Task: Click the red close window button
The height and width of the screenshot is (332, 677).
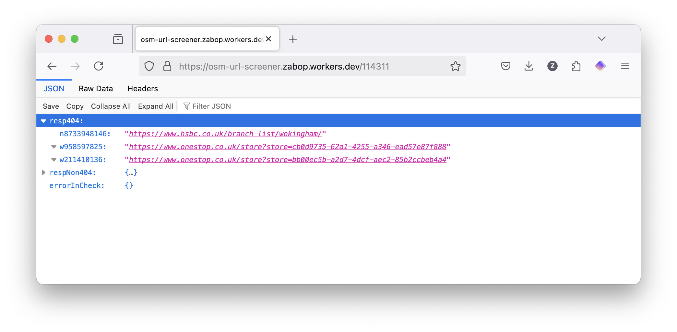Action: tap(49, 39)
